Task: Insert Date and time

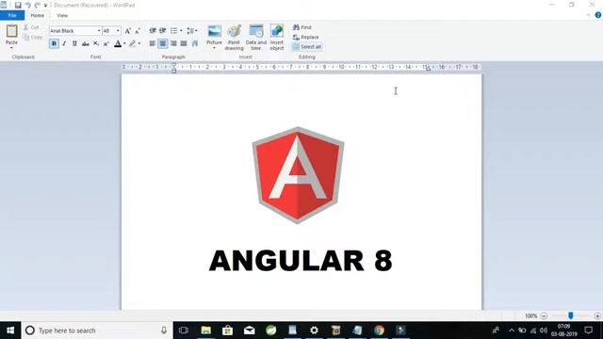Action: pyautogui.click(x=256, y=38)
